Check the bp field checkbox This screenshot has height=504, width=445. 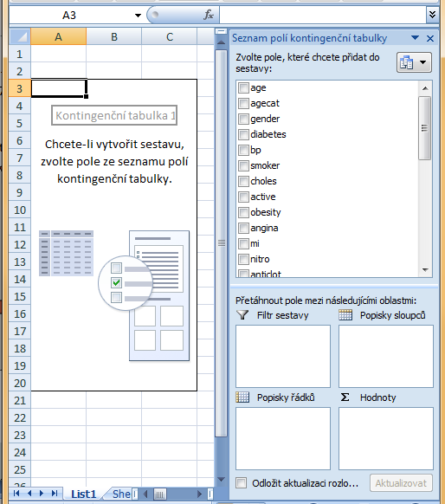point(243,150)
